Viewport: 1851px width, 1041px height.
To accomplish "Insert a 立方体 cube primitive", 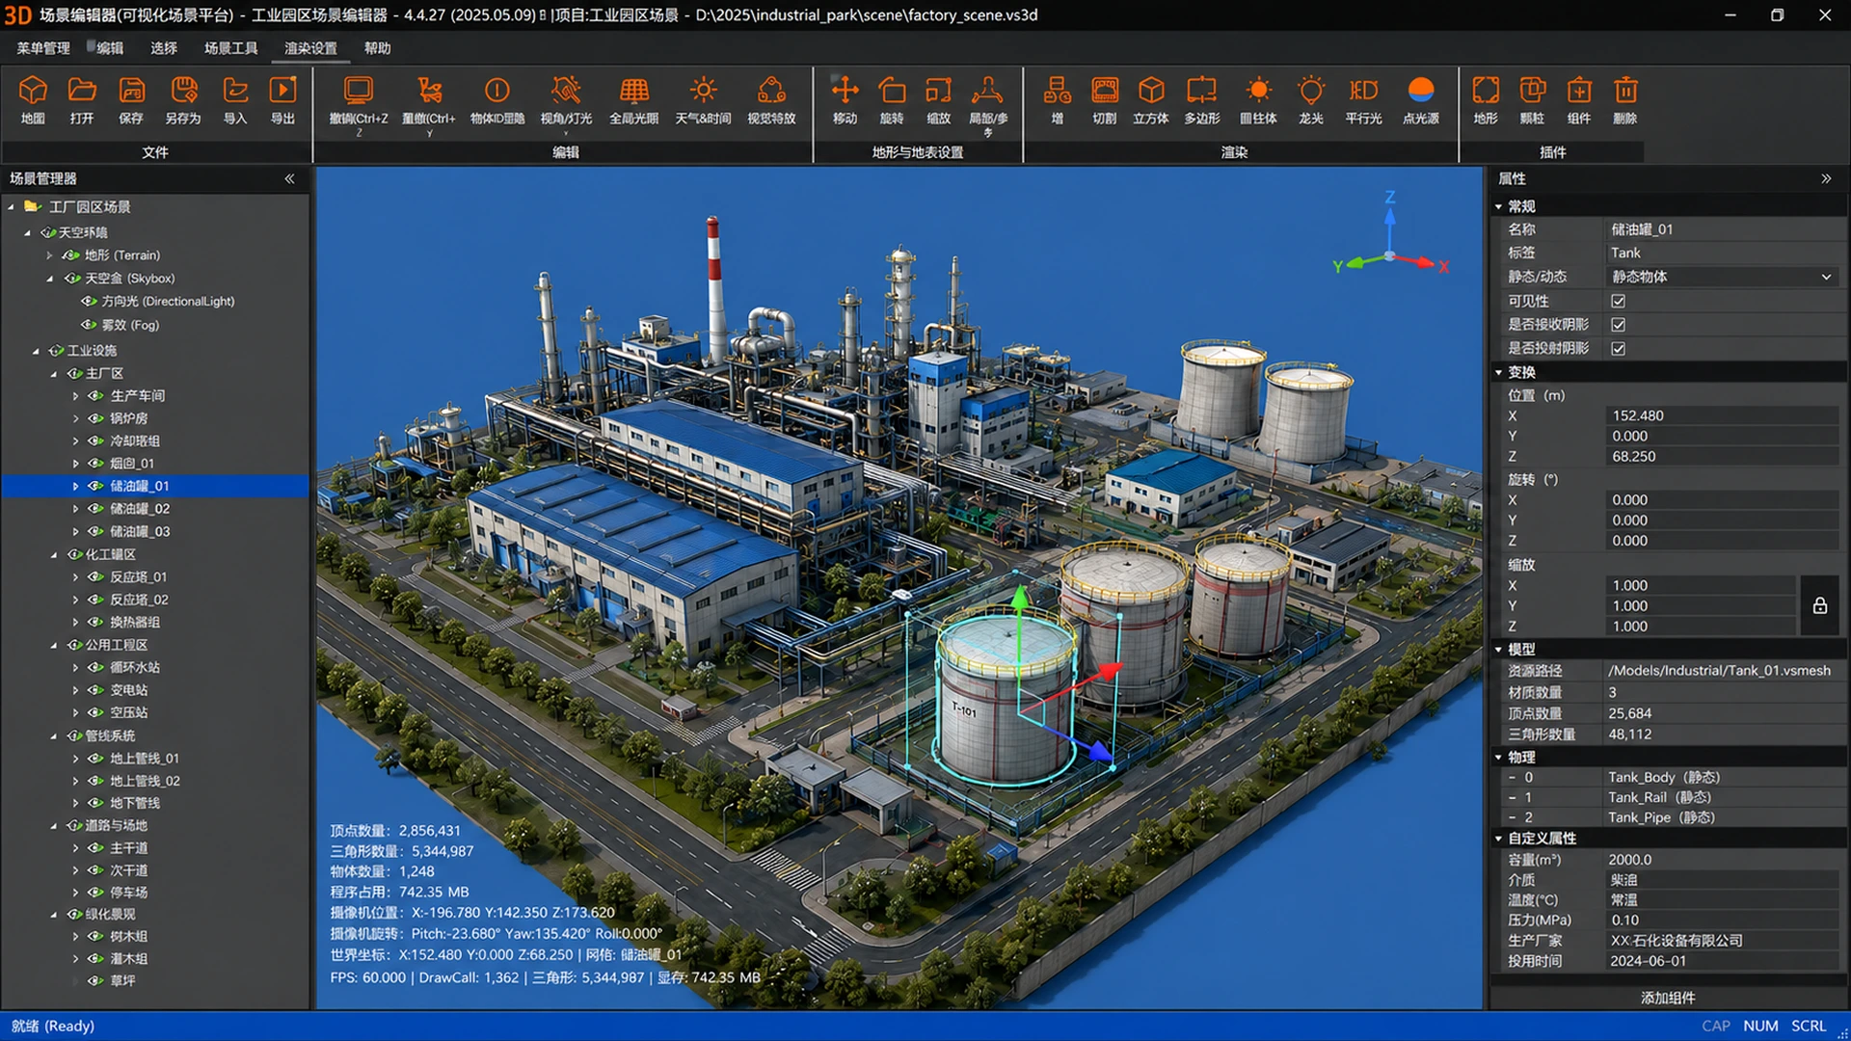I will [x=1151, y=91].
